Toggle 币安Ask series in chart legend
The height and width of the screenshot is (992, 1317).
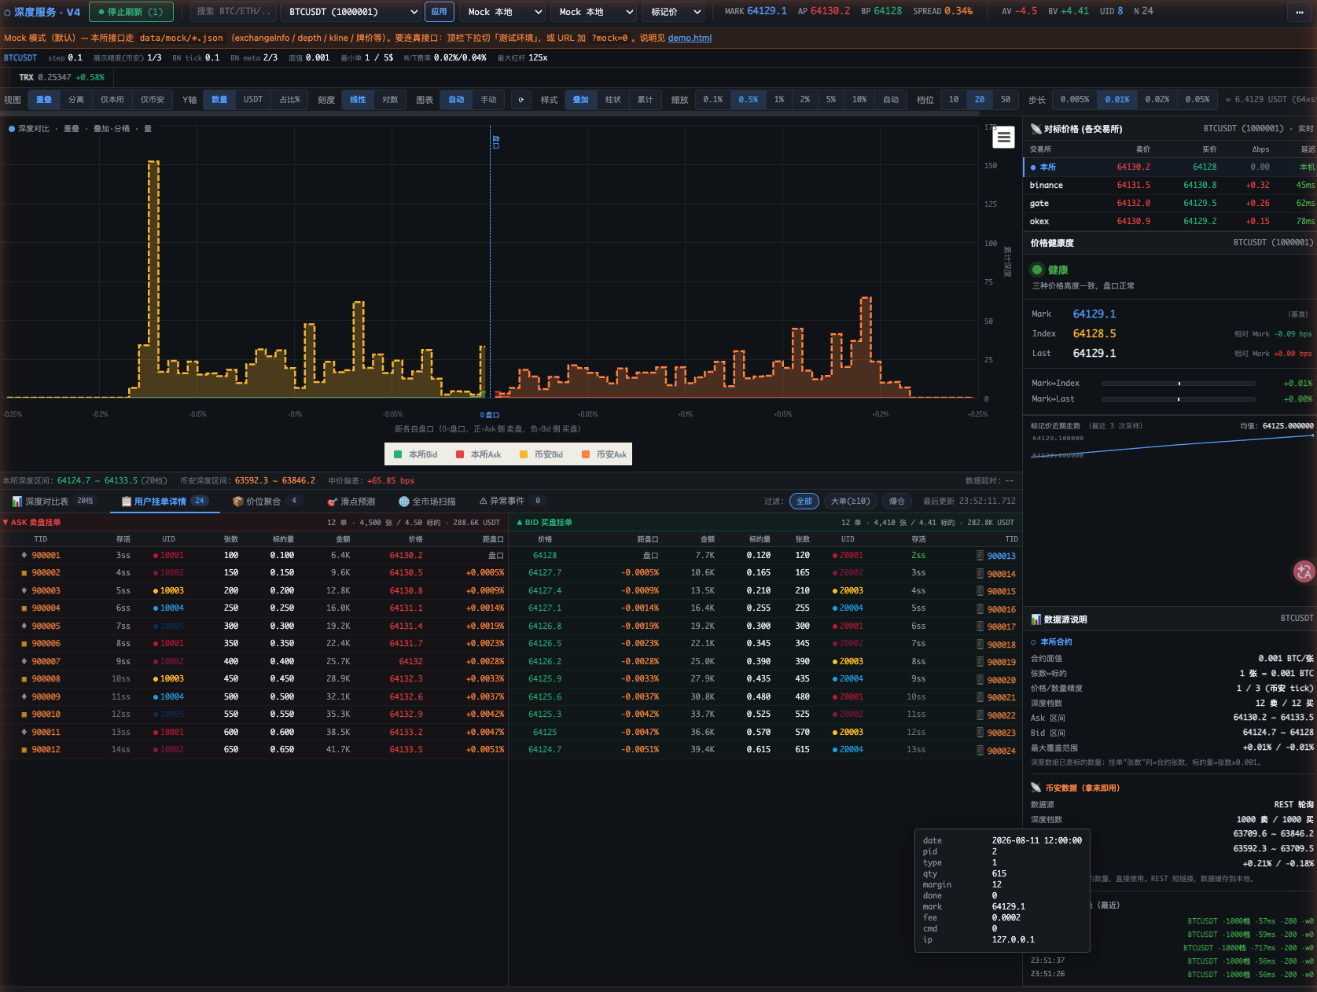pyautogui.click(x=604, y=454)
